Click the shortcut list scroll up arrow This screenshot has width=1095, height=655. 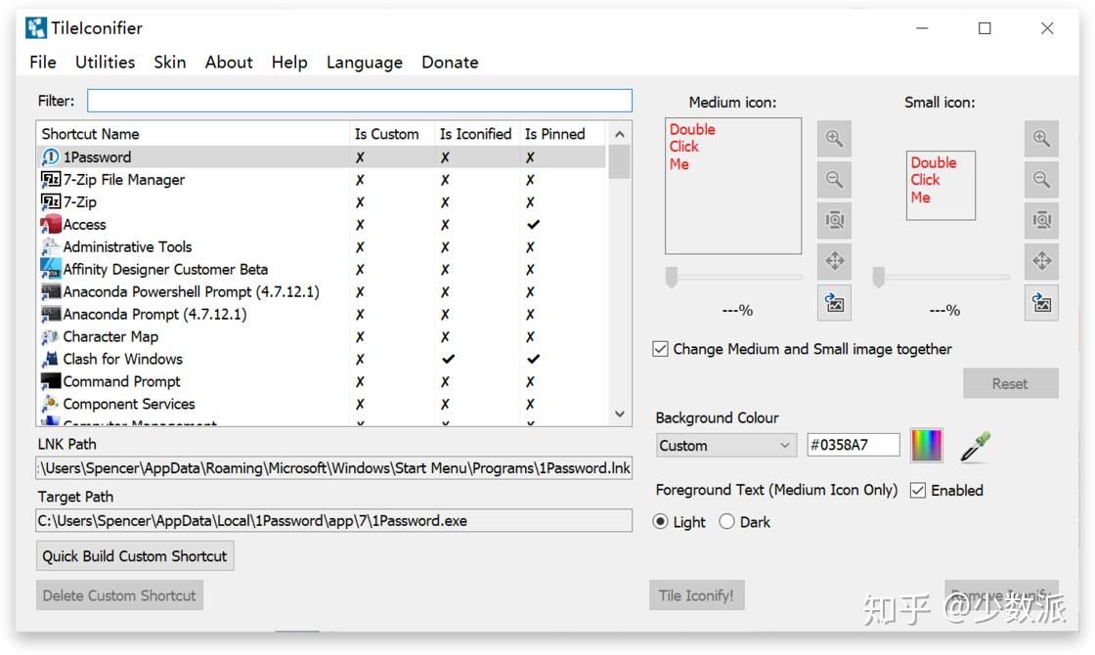[620, 134]
